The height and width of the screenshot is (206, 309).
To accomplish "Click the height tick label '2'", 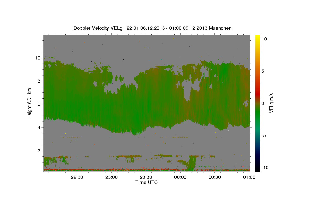I will tap(40, 151).
